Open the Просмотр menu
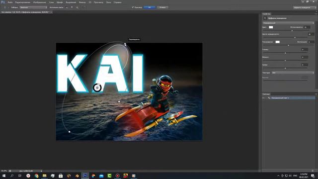The height and width of the screenshot is (179, 318). [x=98, y=2]
